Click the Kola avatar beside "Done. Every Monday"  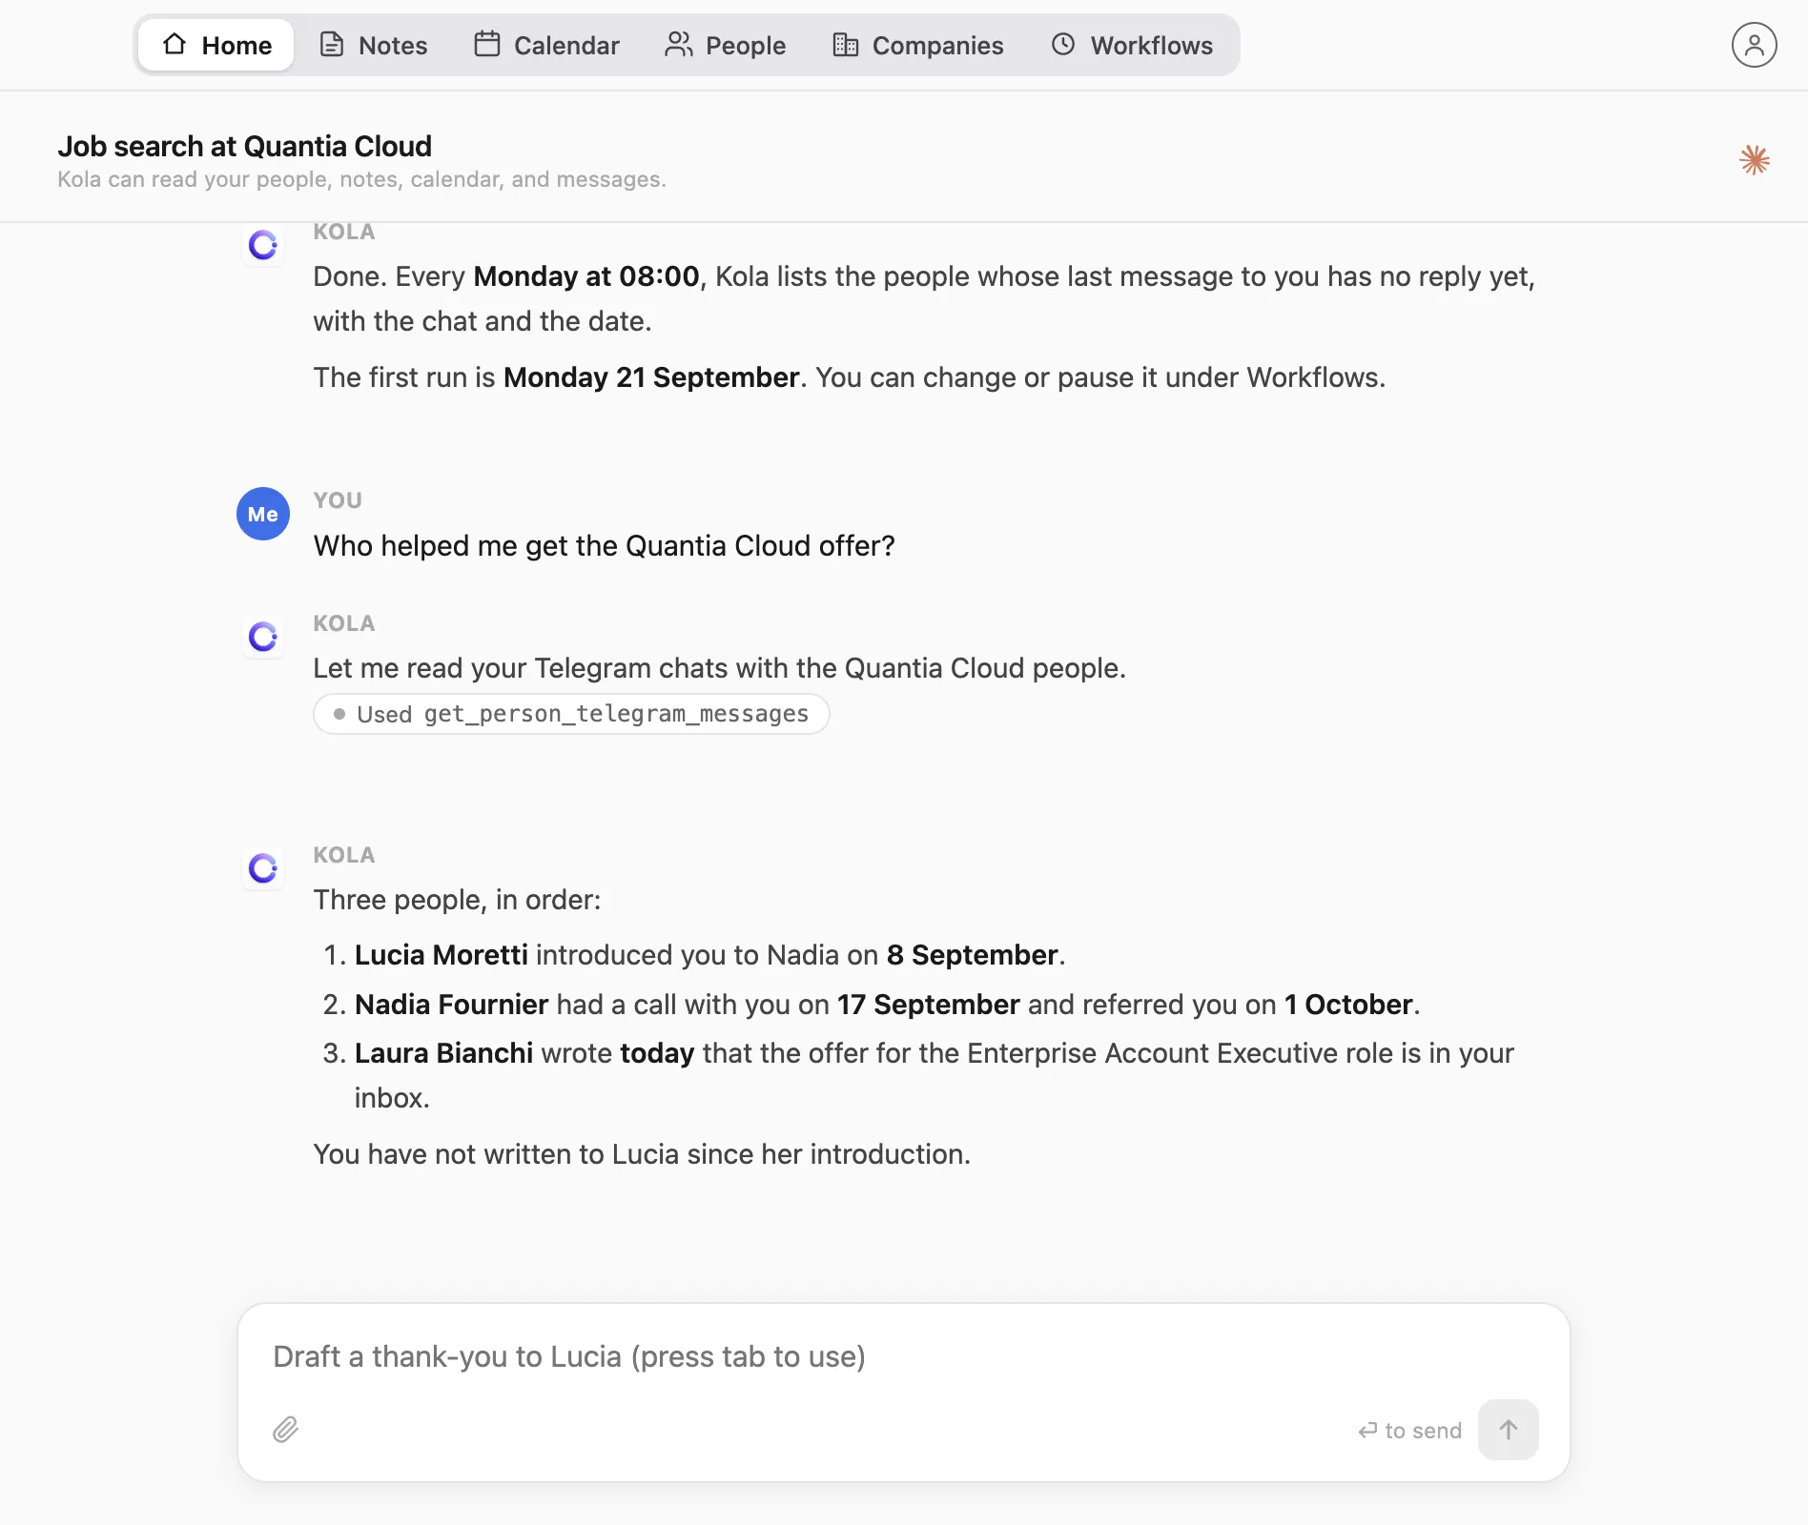point(263,245)
